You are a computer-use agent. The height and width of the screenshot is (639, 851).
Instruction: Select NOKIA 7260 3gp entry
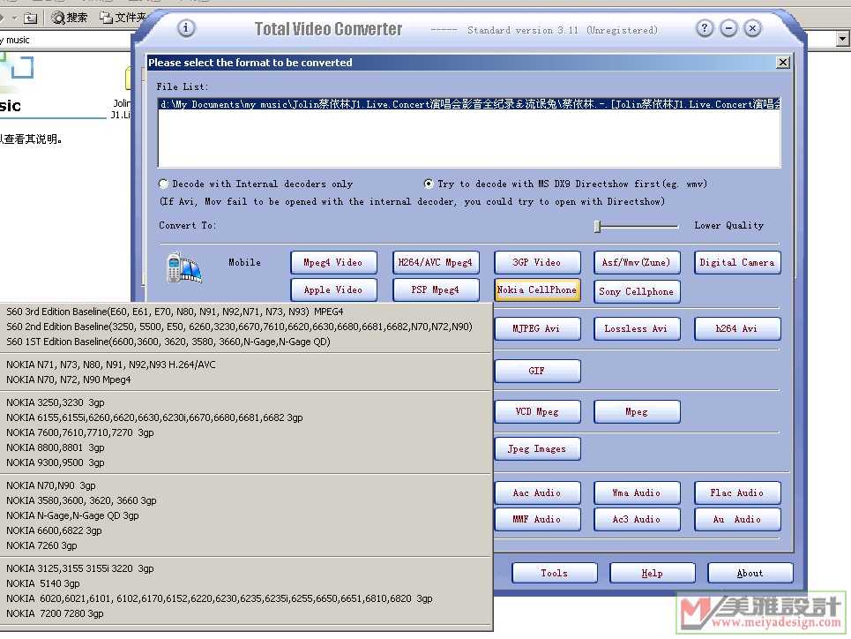pyautogui.click(x=246, y=545)
